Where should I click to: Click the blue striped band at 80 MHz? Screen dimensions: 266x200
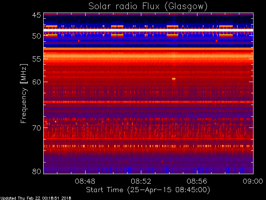point(148,170)
